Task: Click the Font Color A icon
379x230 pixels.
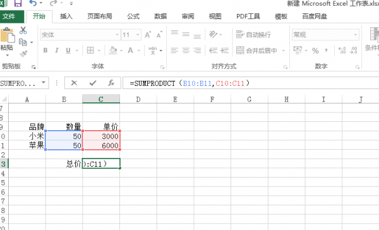Action: click(x=131, y=51)
